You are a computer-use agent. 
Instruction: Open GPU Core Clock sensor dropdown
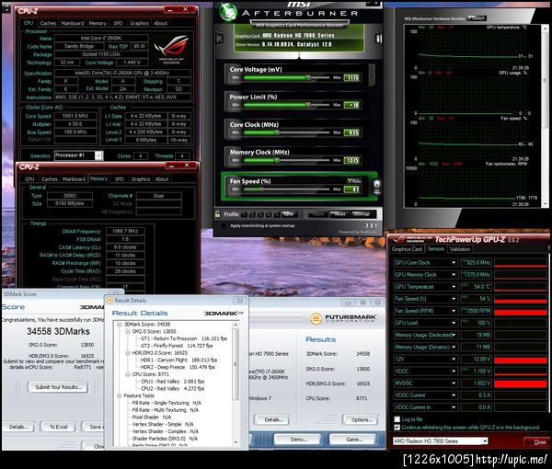(454, 262)
